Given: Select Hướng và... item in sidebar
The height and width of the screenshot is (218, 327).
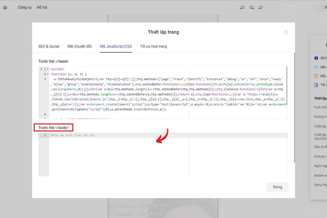Looking at the screenshot, I should 320,117.
